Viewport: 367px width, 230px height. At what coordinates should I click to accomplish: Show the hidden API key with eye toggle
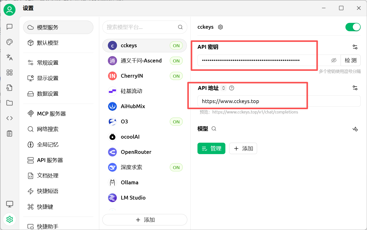(334, 60)
